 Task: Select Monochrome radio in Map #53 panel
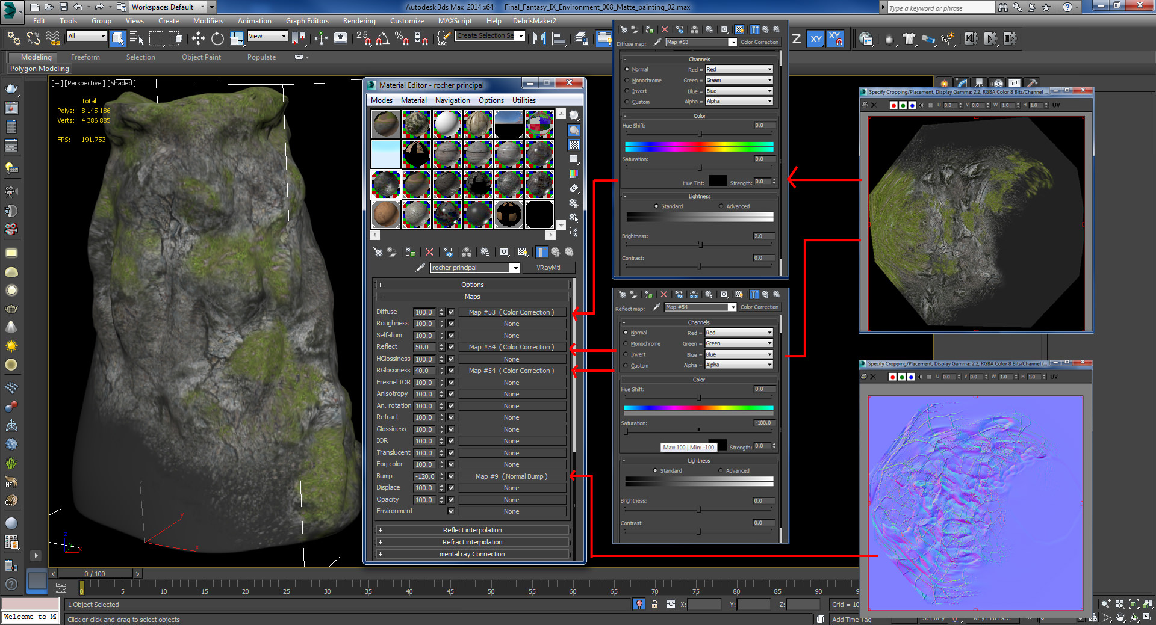click(627, 81)
